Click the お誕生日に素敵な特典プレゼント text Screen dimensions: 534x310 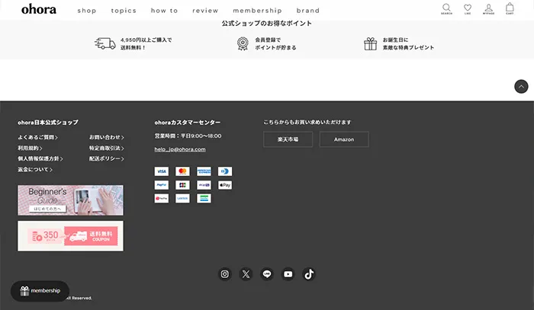408,43
